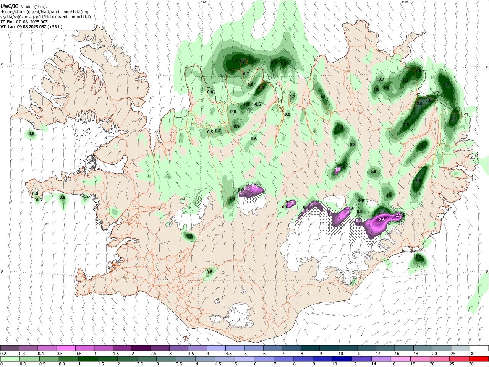Image resolution: width=489 pixels, height=367 pixels.
Task: Click the 1.9 precipitation value off north coast
Action: (x=242, y=61)
